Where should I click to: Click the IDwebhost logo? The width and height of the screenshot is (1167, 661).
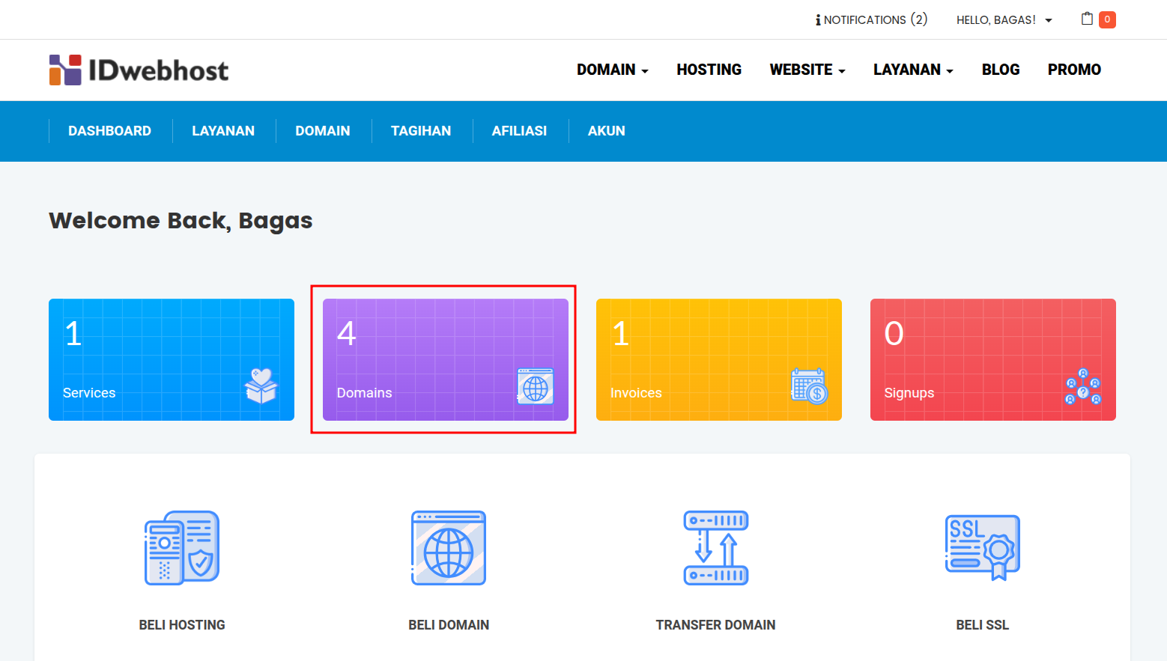[139, 70]
